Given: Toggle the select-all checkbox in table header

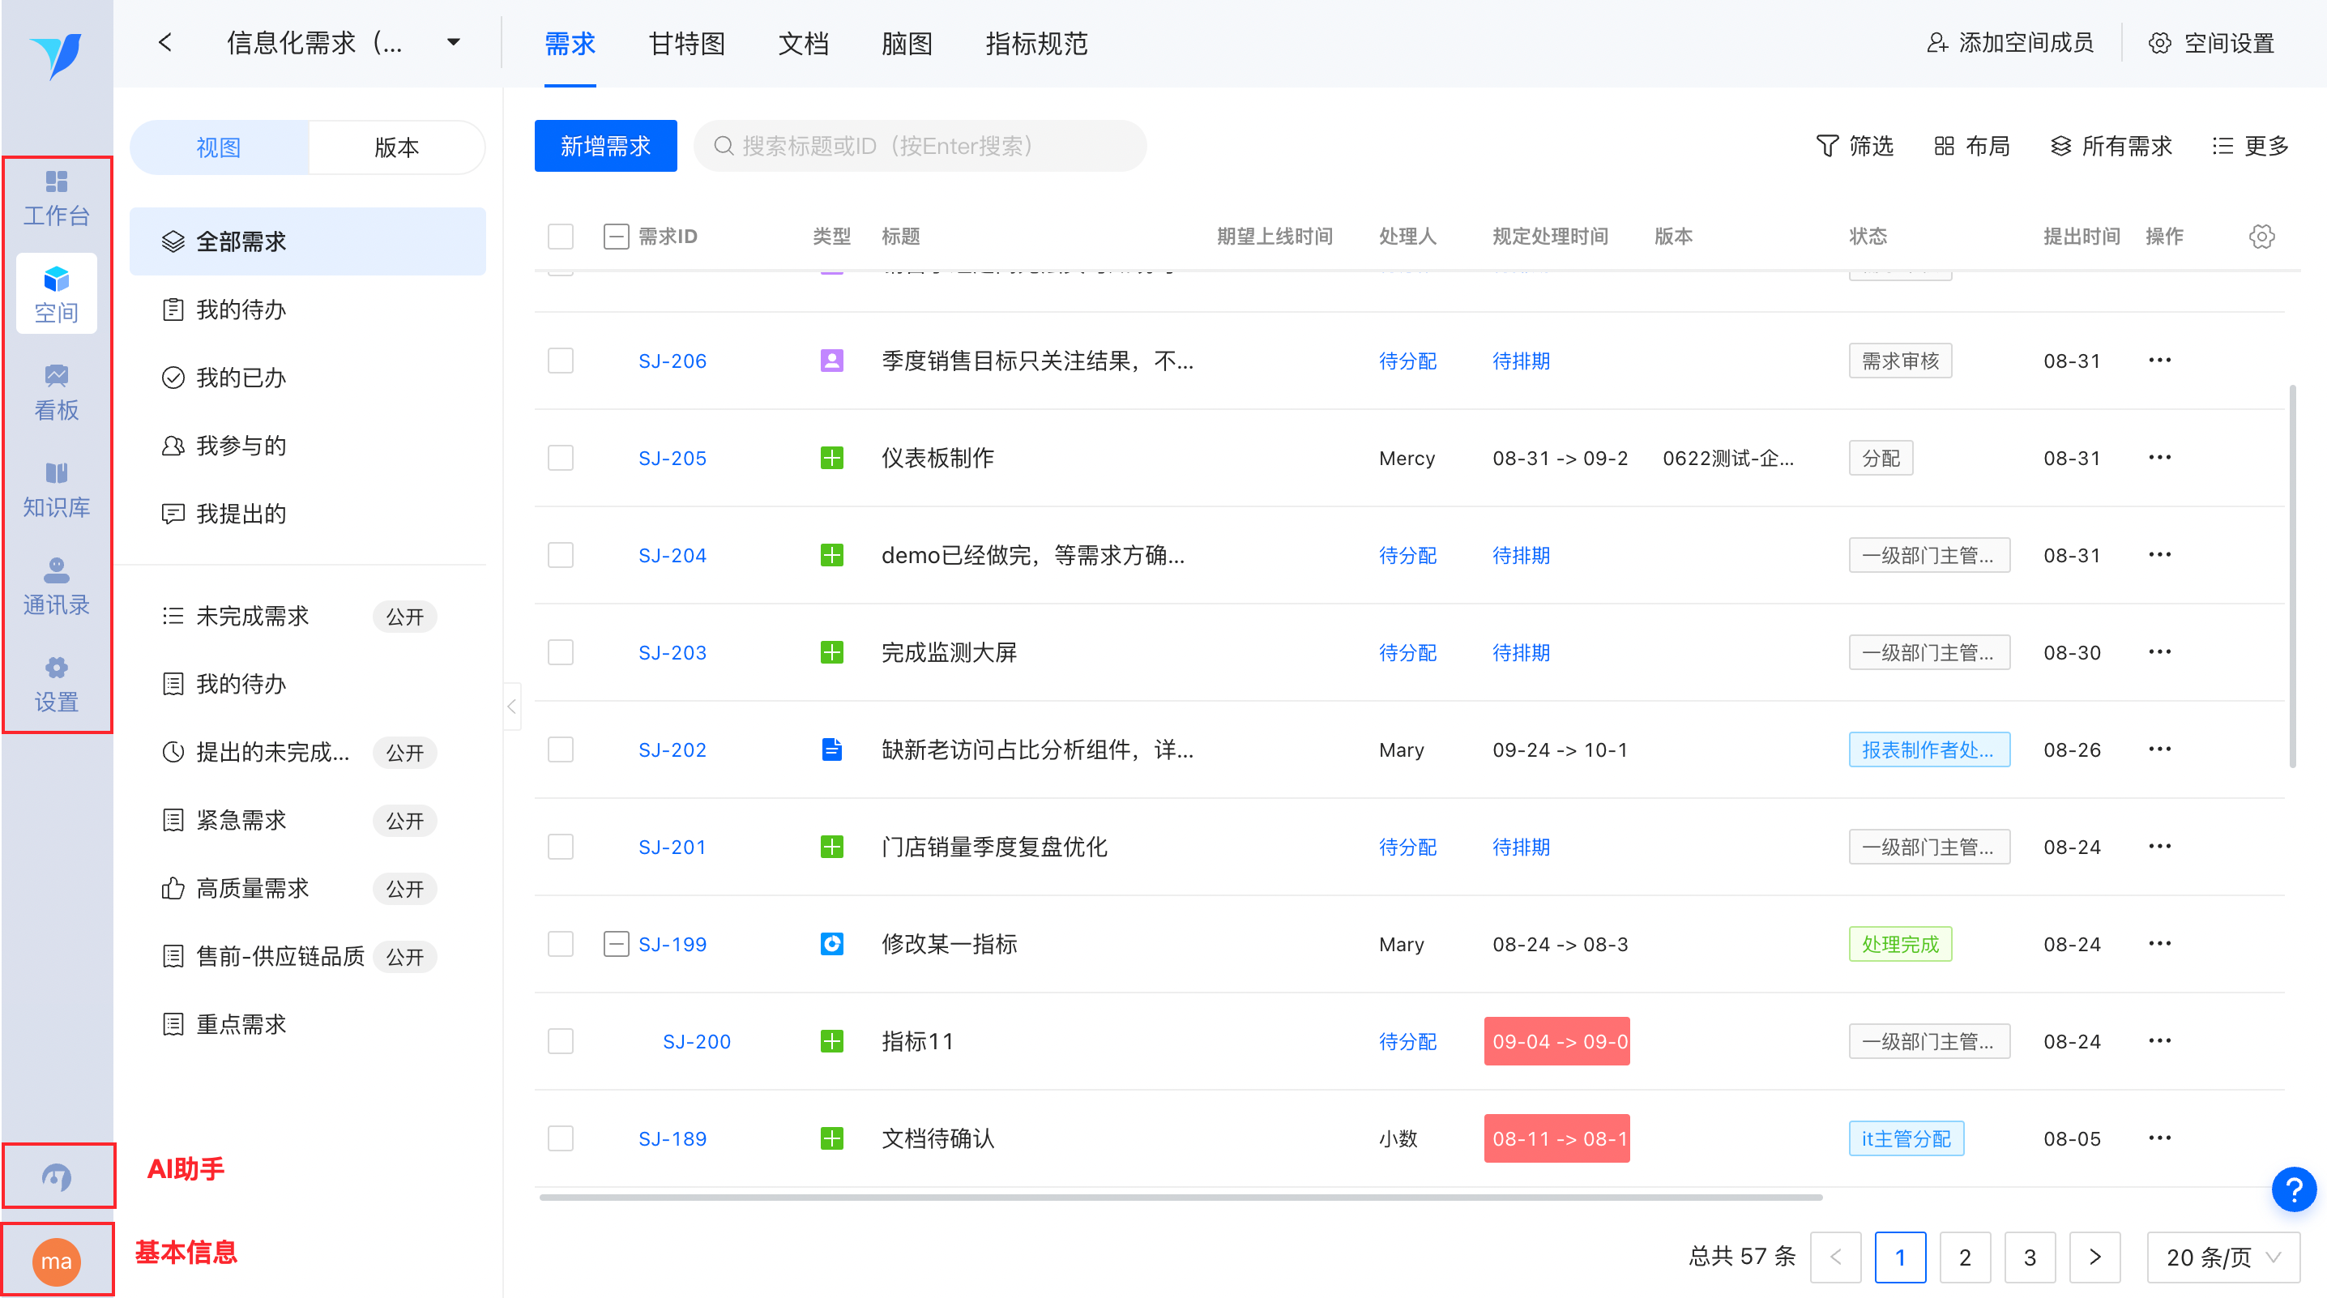Looking at the screenshot, I should pos(560,237).
